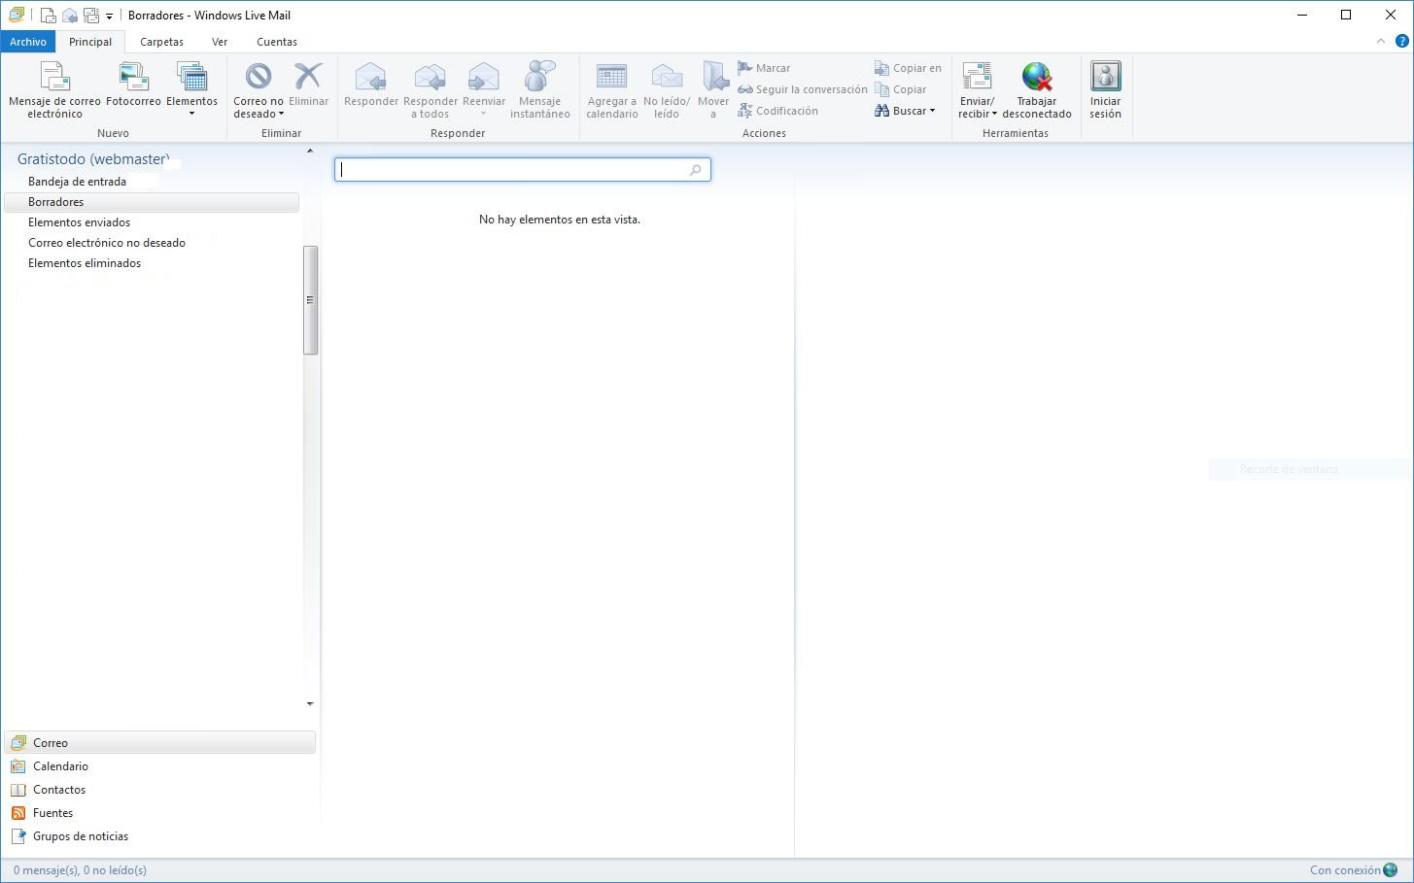Click the 0 mensaje(s) status text
The height and width of the screenshot is (883, 1414).
80,870
